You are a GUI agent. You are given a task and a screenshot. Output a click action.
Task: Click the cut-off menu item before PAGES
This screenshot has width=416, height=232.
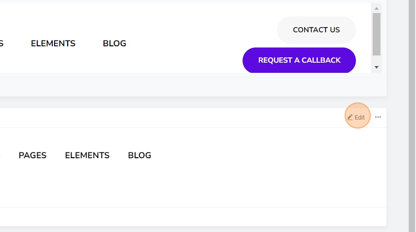coord(0,155)
